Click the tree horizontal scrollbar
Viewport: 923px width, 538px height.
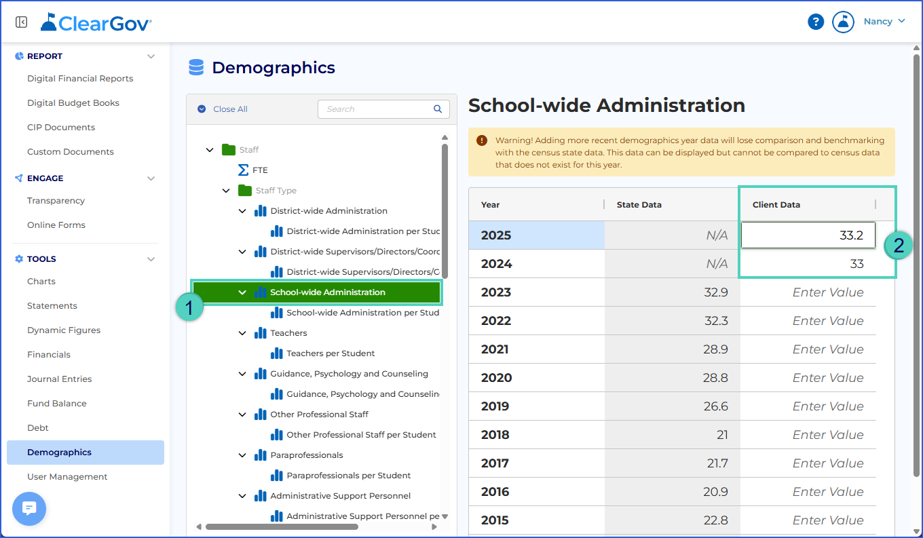click(282, 526)
